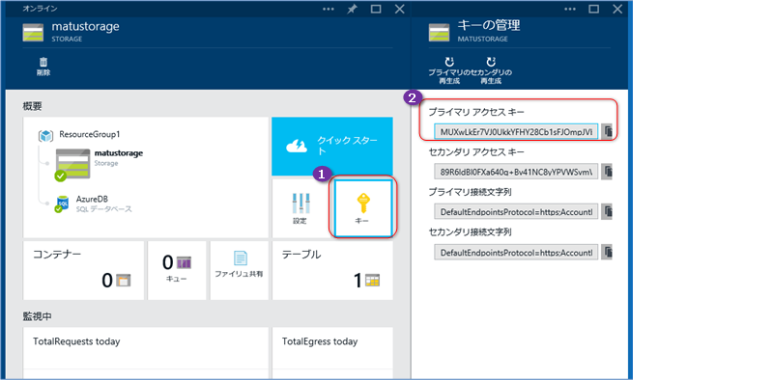773x380 pixels.
Task: Click the 監視中 section heading
Action: 38,316
